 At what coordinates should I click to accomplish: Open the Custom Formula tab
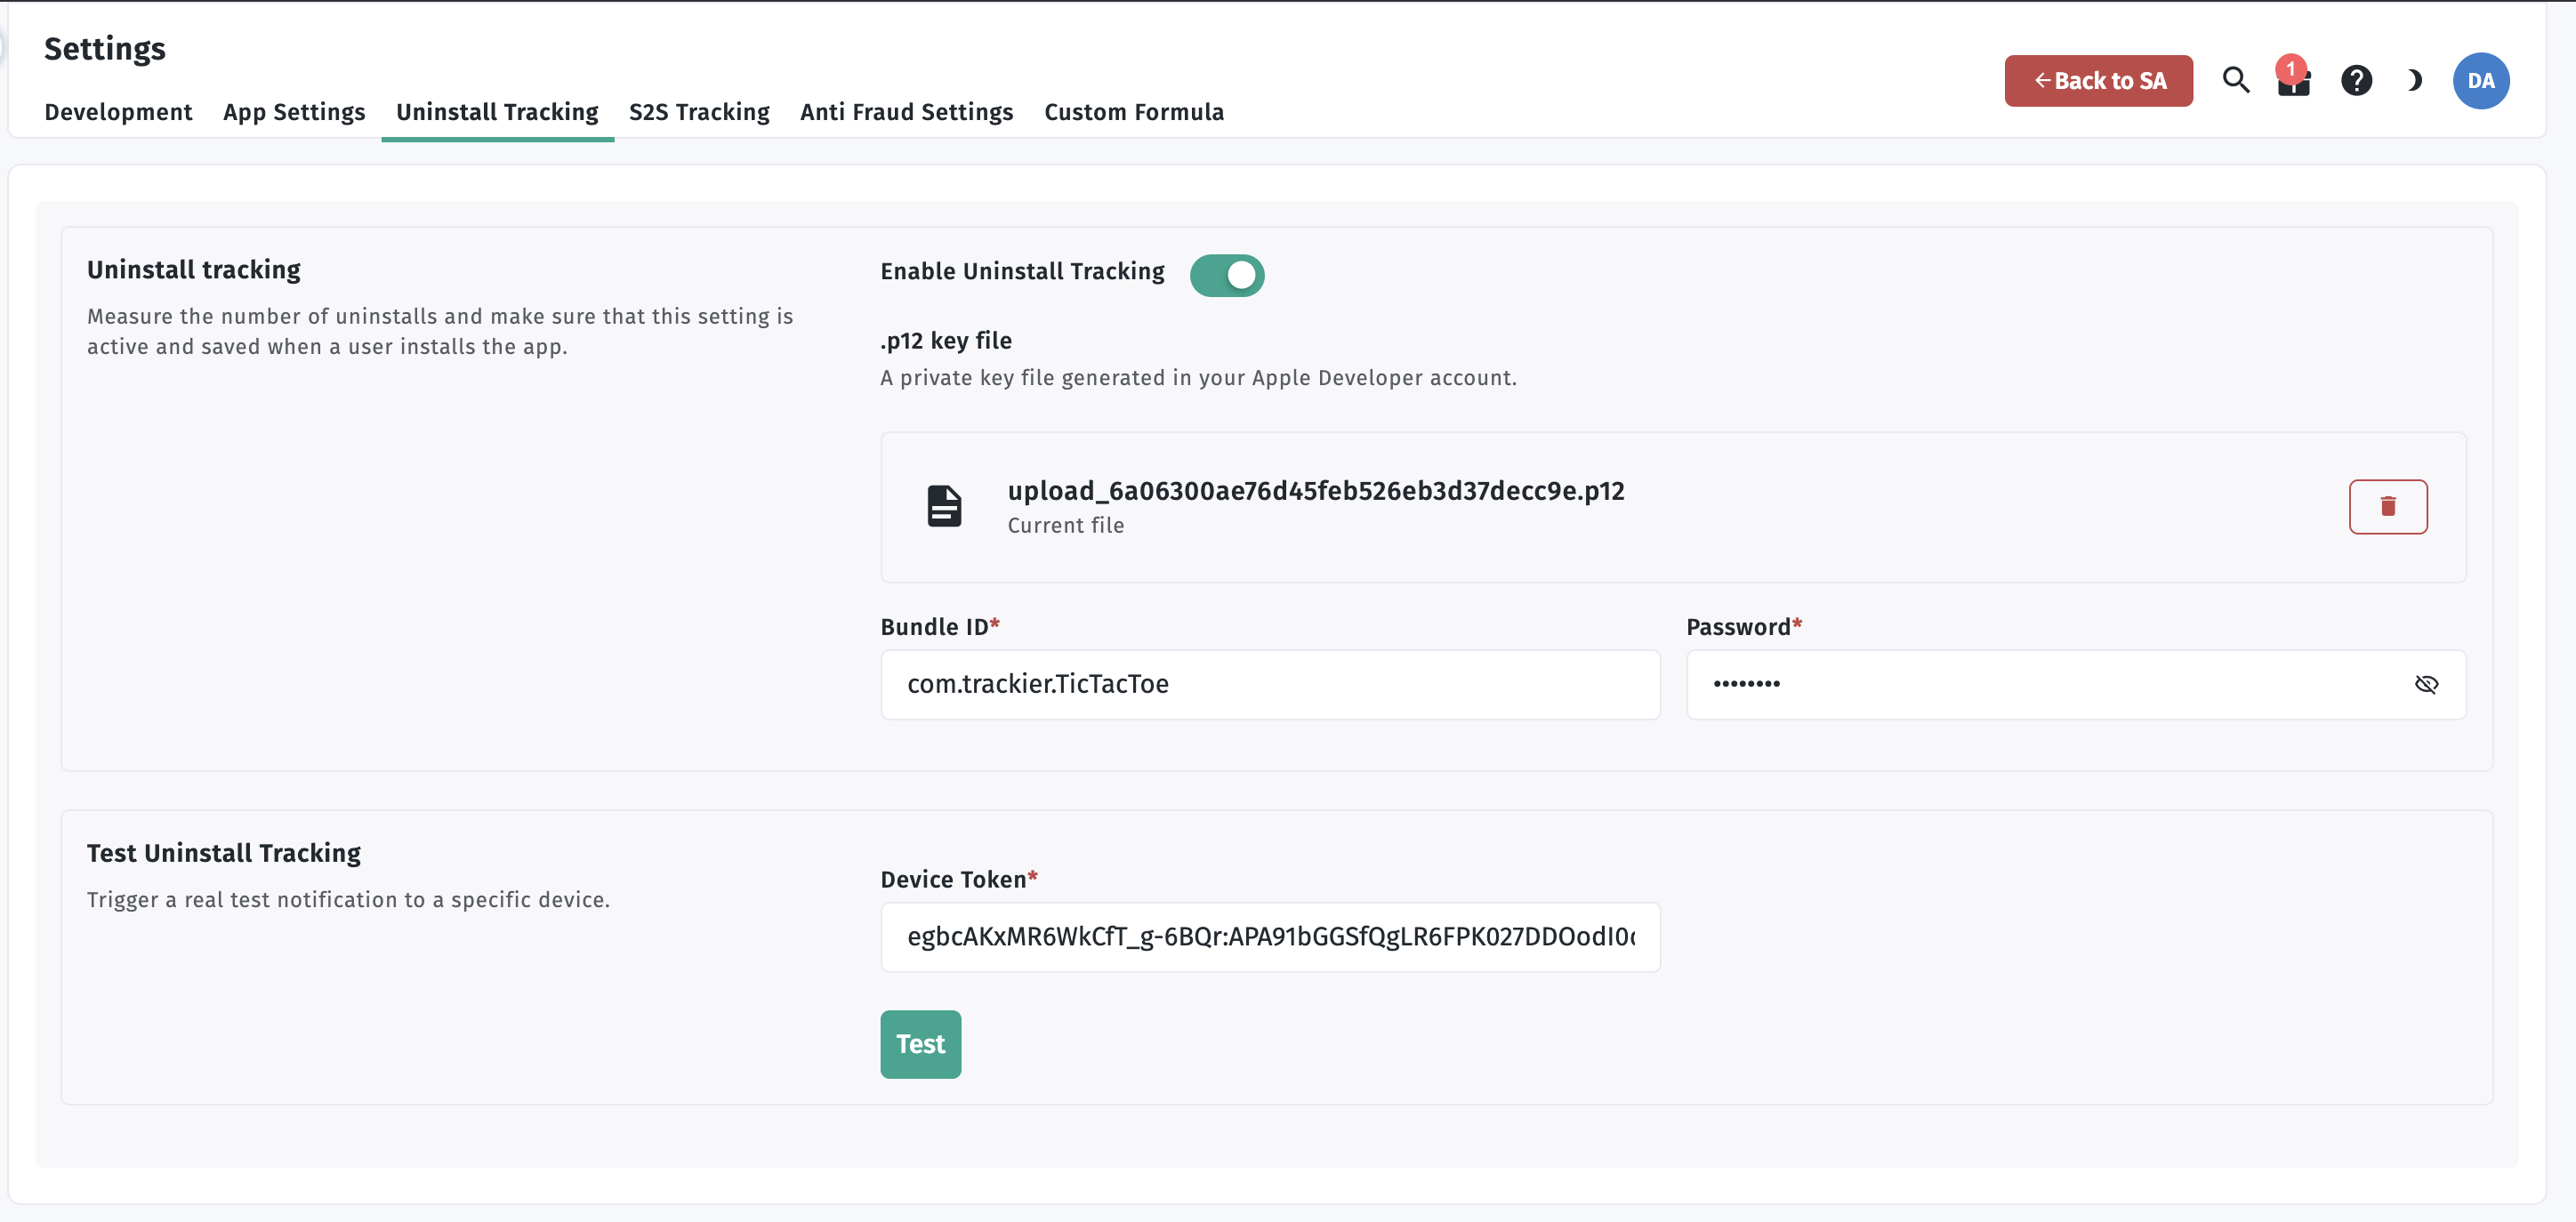(x=1134, y=112)
